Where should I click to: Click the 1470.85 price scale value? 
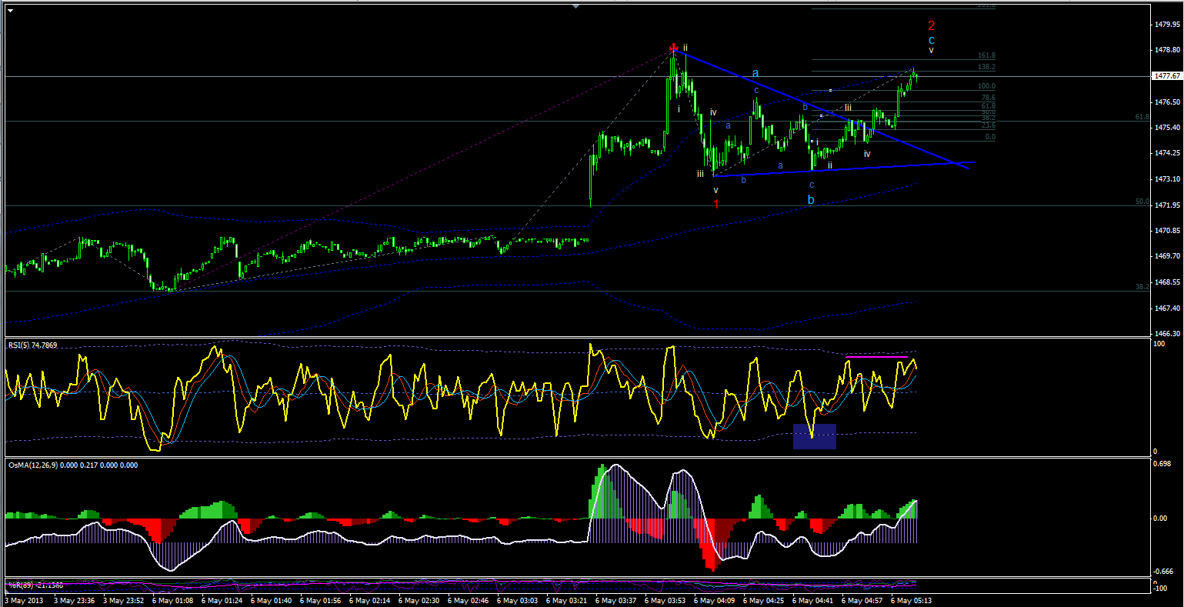pyautogui.click(x=1166, y=231)
